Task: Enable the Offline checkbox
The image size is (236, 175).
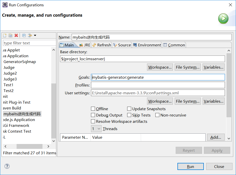Action: coord(93,109)
